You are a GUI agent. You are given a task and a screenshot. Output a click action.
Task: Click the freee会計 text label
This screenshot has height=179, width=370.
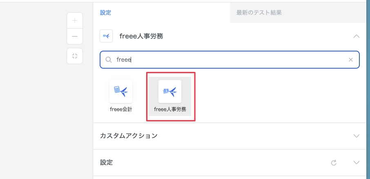(121, 109)
